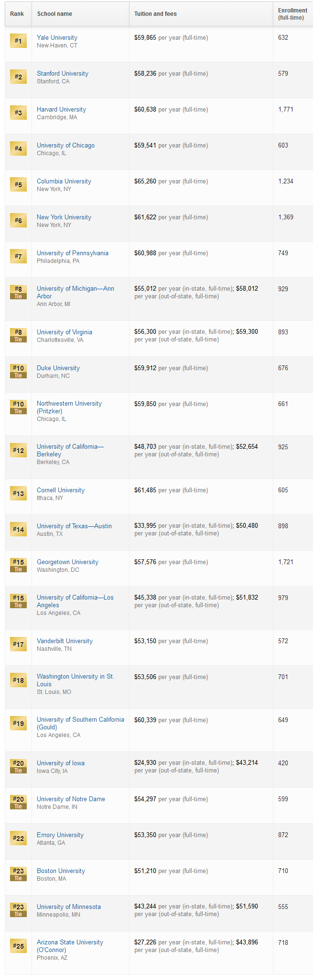313x976 pixels.
Task: Click the #17 rank badge for Vanderbilt
Action: click(x=18, y=644)
